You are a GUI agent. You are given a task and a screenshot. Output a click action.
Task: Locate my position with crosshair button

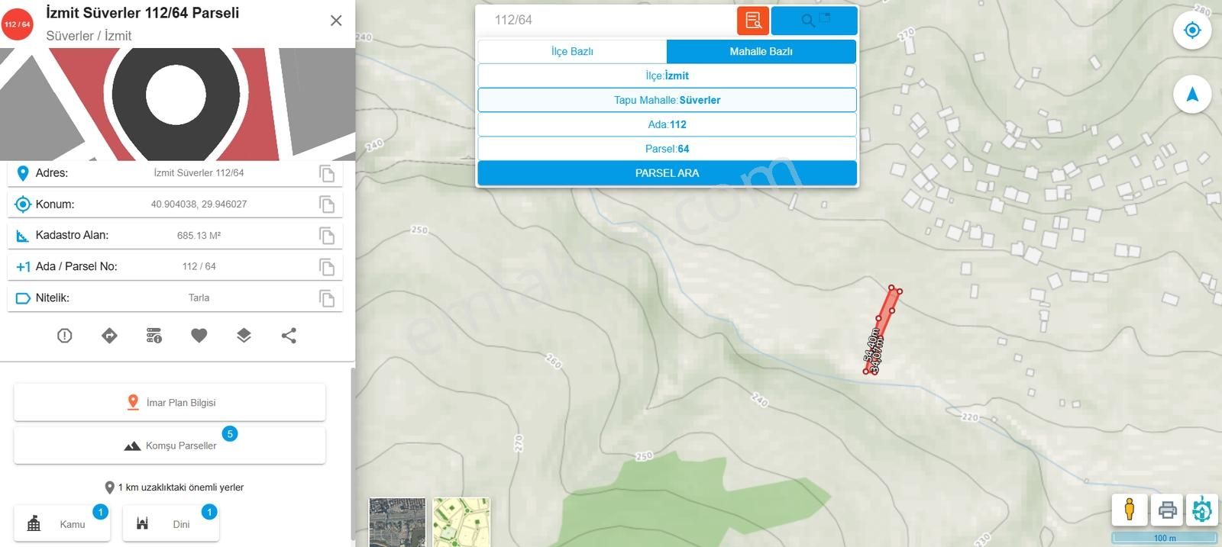pyautogui.click(x=1191, y=31)
